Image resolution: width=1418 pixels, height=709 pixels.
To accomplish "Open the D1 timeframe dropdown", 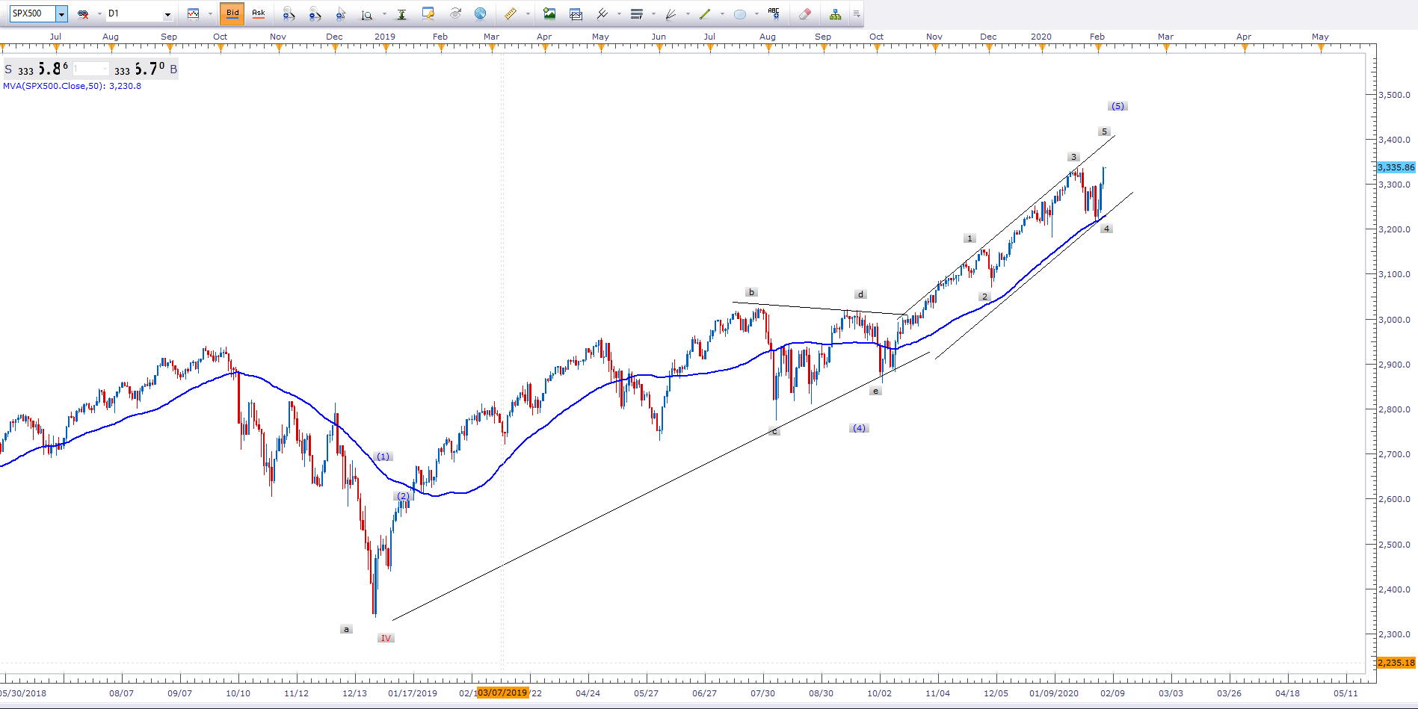I will (x=167, y=14).
